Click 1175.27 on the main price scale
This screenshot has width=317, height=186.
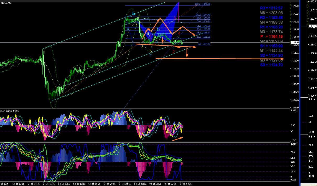[x=296, y=14]
